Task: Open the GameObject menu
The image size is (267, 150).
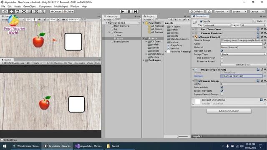Action: point(30,7)
